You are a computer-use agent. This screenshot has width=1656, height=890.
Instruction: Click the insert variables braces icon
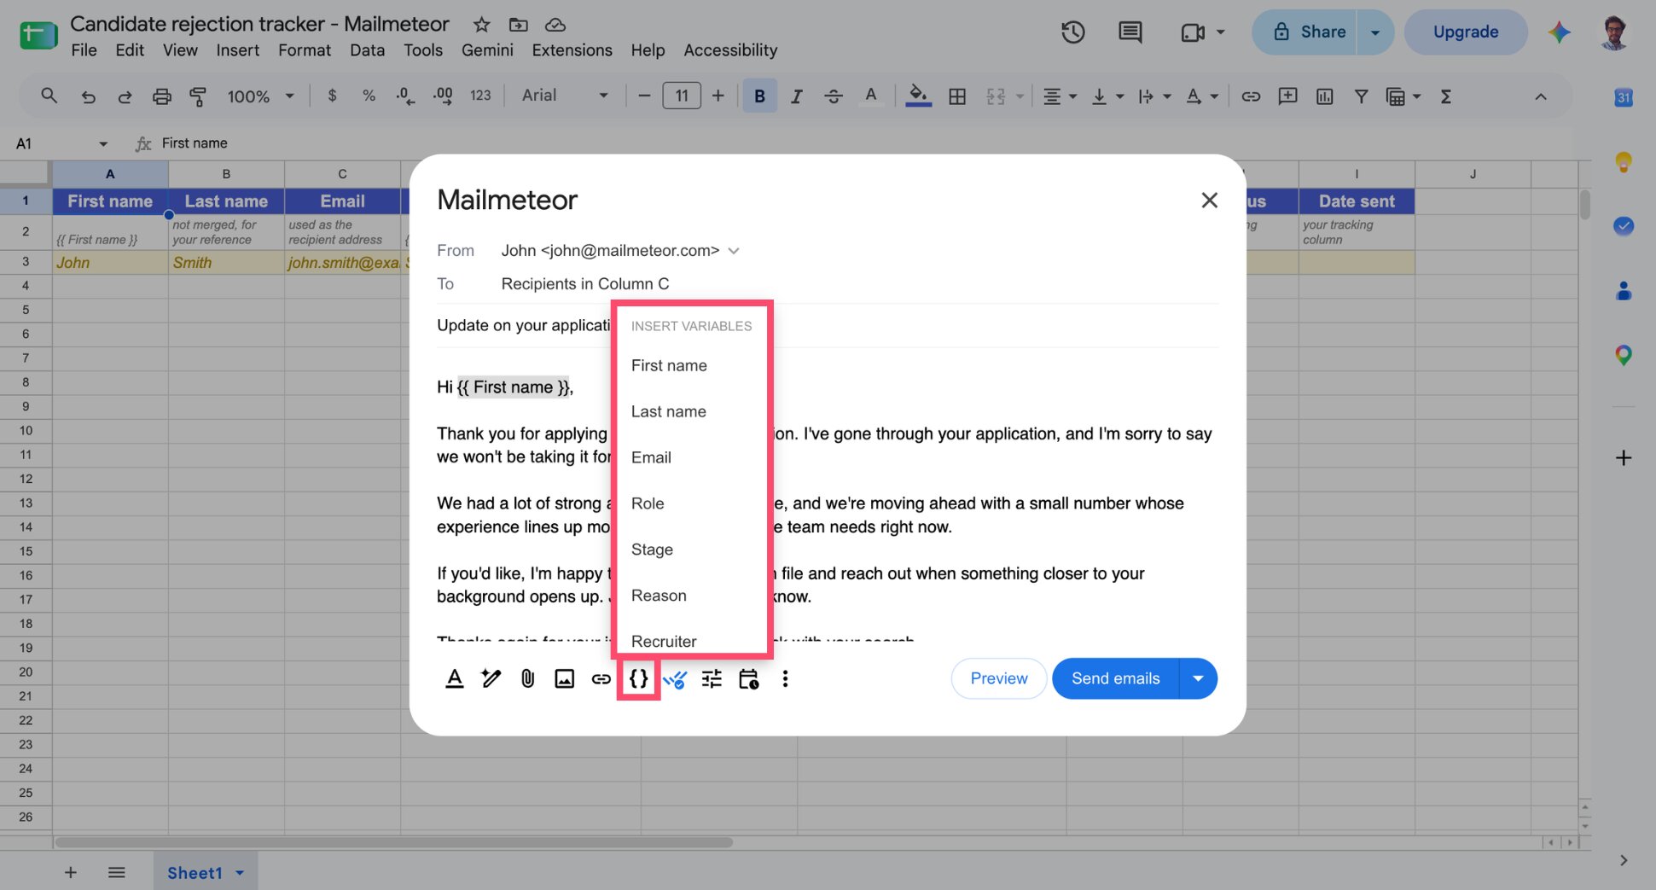point(638,678)
